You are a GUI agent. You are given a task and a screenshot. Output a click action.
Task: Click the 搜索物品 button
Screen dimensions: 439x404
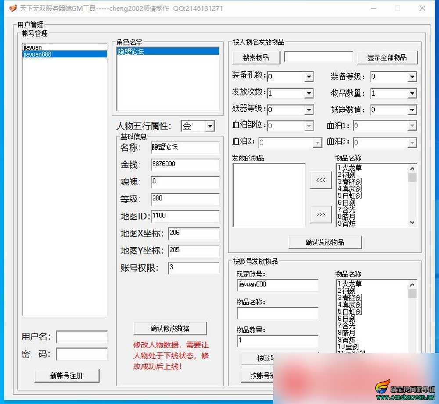pos(256,57)
